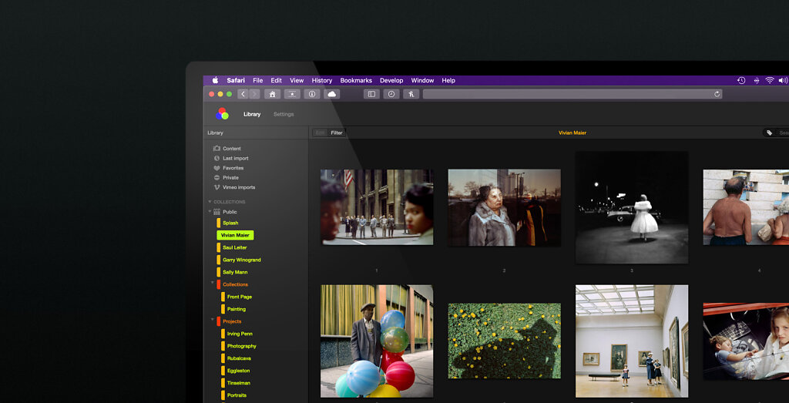Viewport: 789px width, 403px height.
Task: Click the menu bar icon left of Wi-Fi
Action: click(x=756, y=80)
